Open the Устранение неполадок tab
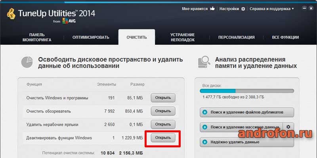 tap(183, 38)
